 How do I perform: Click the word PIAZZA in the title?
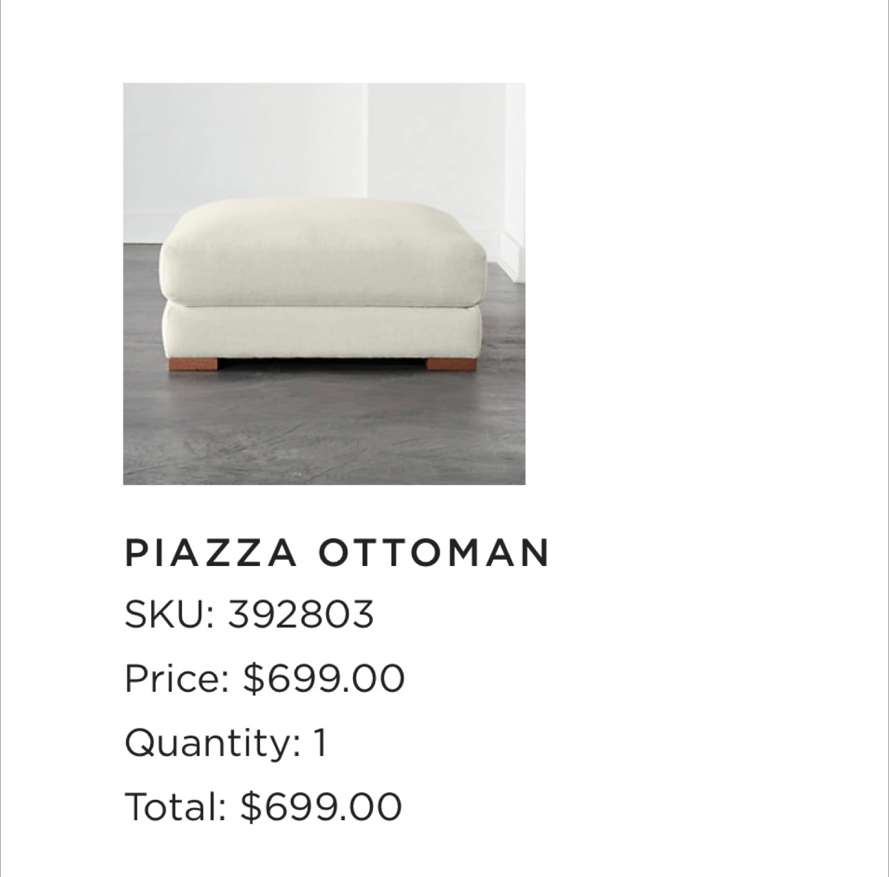pos(211,552)
